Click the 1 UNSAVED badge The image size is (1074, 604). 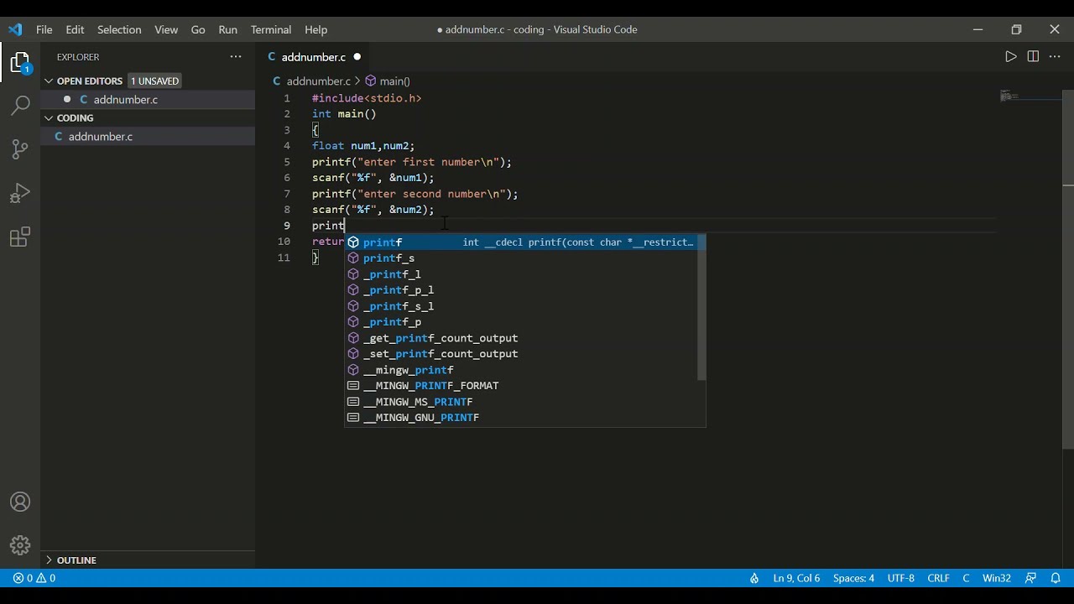tap(154, 81)
